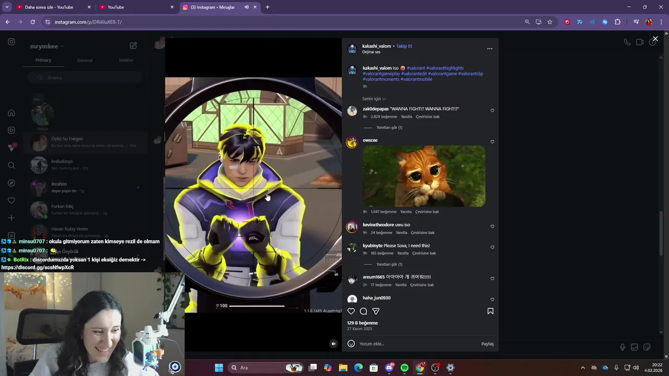Image resolution: width=669 pixels, height=376 pixels.
Task: Like zak0depapas's comment
Action: (492, 111)
